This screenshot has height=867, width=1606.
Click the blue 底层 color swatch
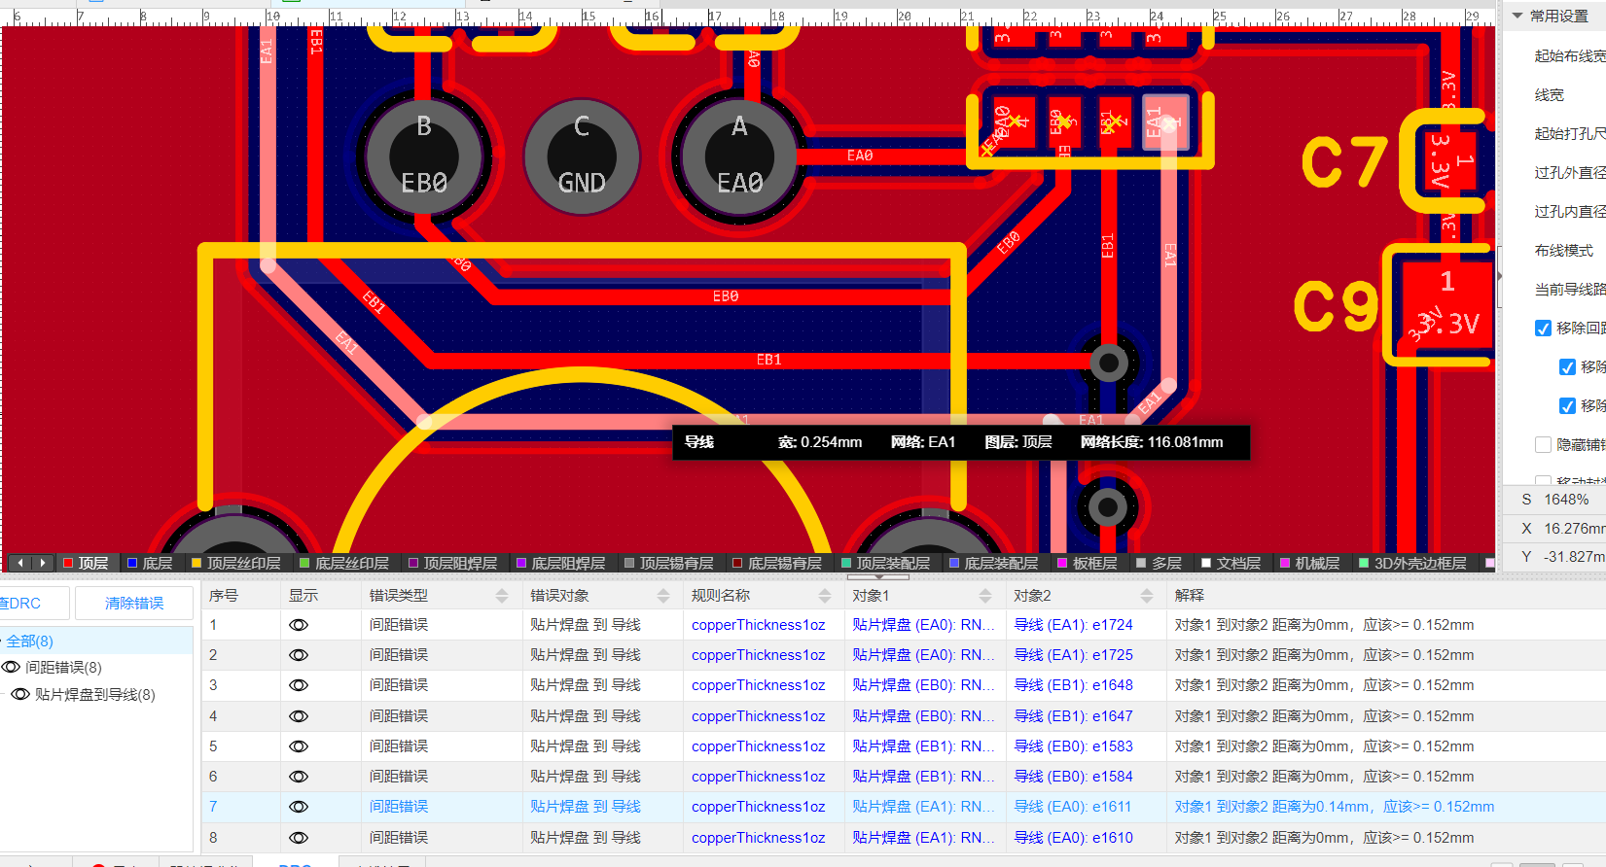132,563
